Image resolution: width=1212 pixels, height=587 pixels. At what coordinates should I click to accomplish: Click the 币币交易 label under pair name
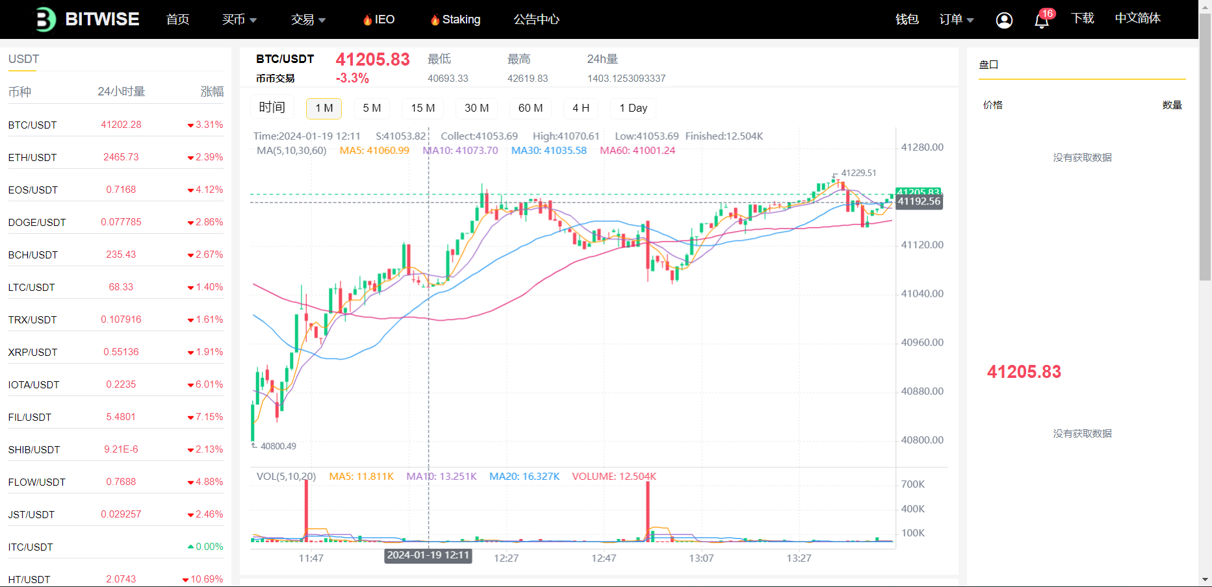(x=275, y=79)
